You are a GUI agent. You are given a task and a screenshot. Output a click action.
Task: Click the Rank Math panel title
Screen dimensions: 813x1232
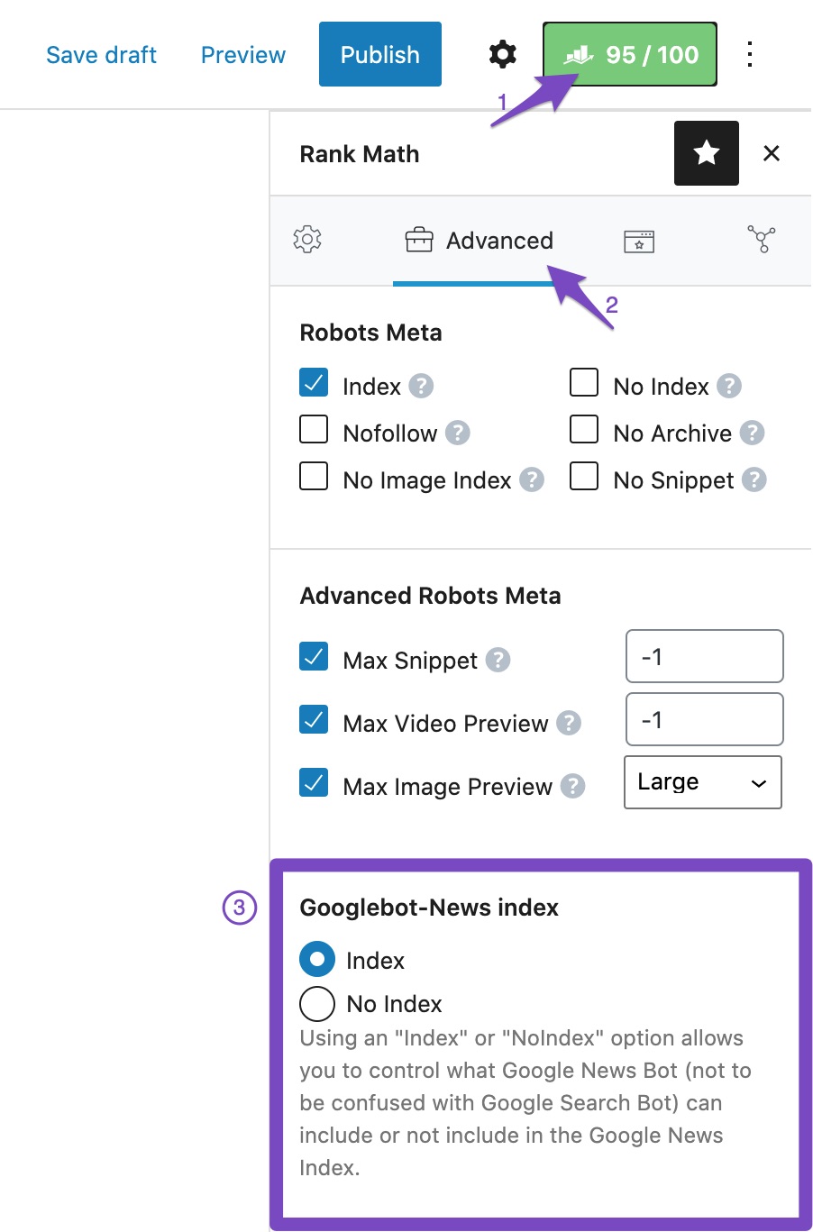[360, 154]
